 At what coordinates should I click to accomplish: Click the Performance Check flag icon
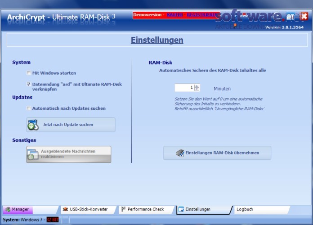pyautogui.click(x=123, y=209)
